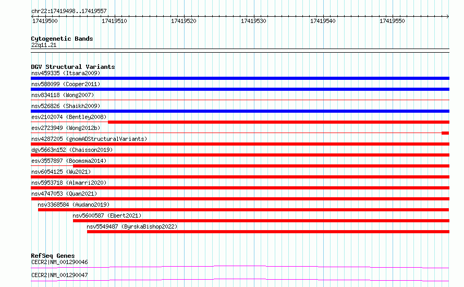Open the CECR2|NM_001290047 gene label
The height and width of the screenshot is (287, 464).
coord(59,275)
